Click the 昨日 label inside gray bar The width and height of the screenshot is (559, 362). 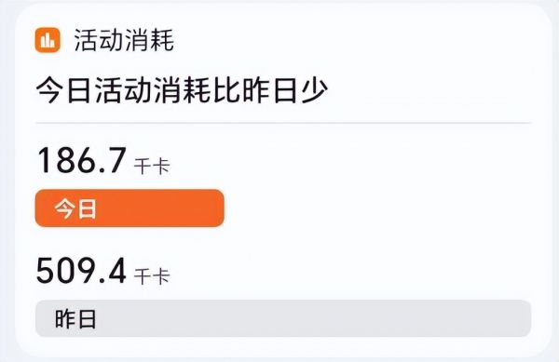click(x=75, y=319)
